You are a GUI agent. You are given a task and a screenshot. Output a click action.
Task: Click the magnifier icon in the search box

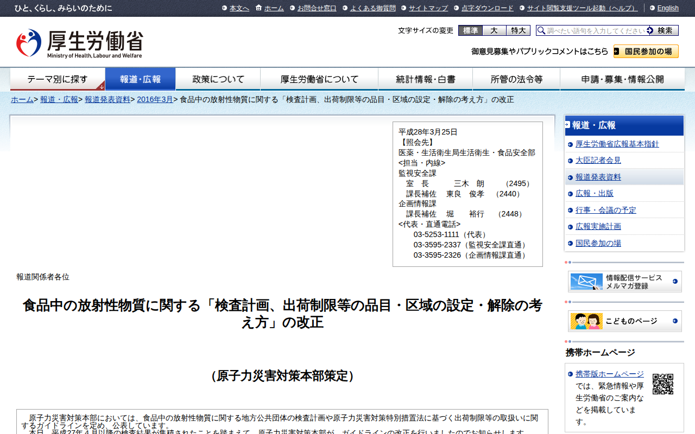[541, 31]
